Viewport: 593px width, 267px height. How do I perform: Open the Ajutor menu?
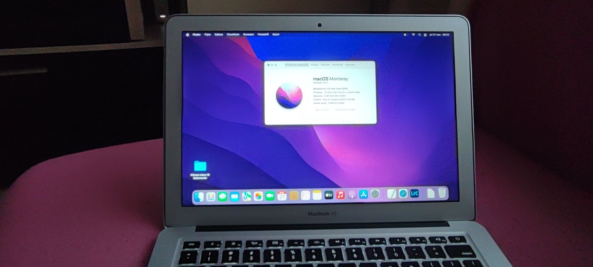click(x=276, y=35)
